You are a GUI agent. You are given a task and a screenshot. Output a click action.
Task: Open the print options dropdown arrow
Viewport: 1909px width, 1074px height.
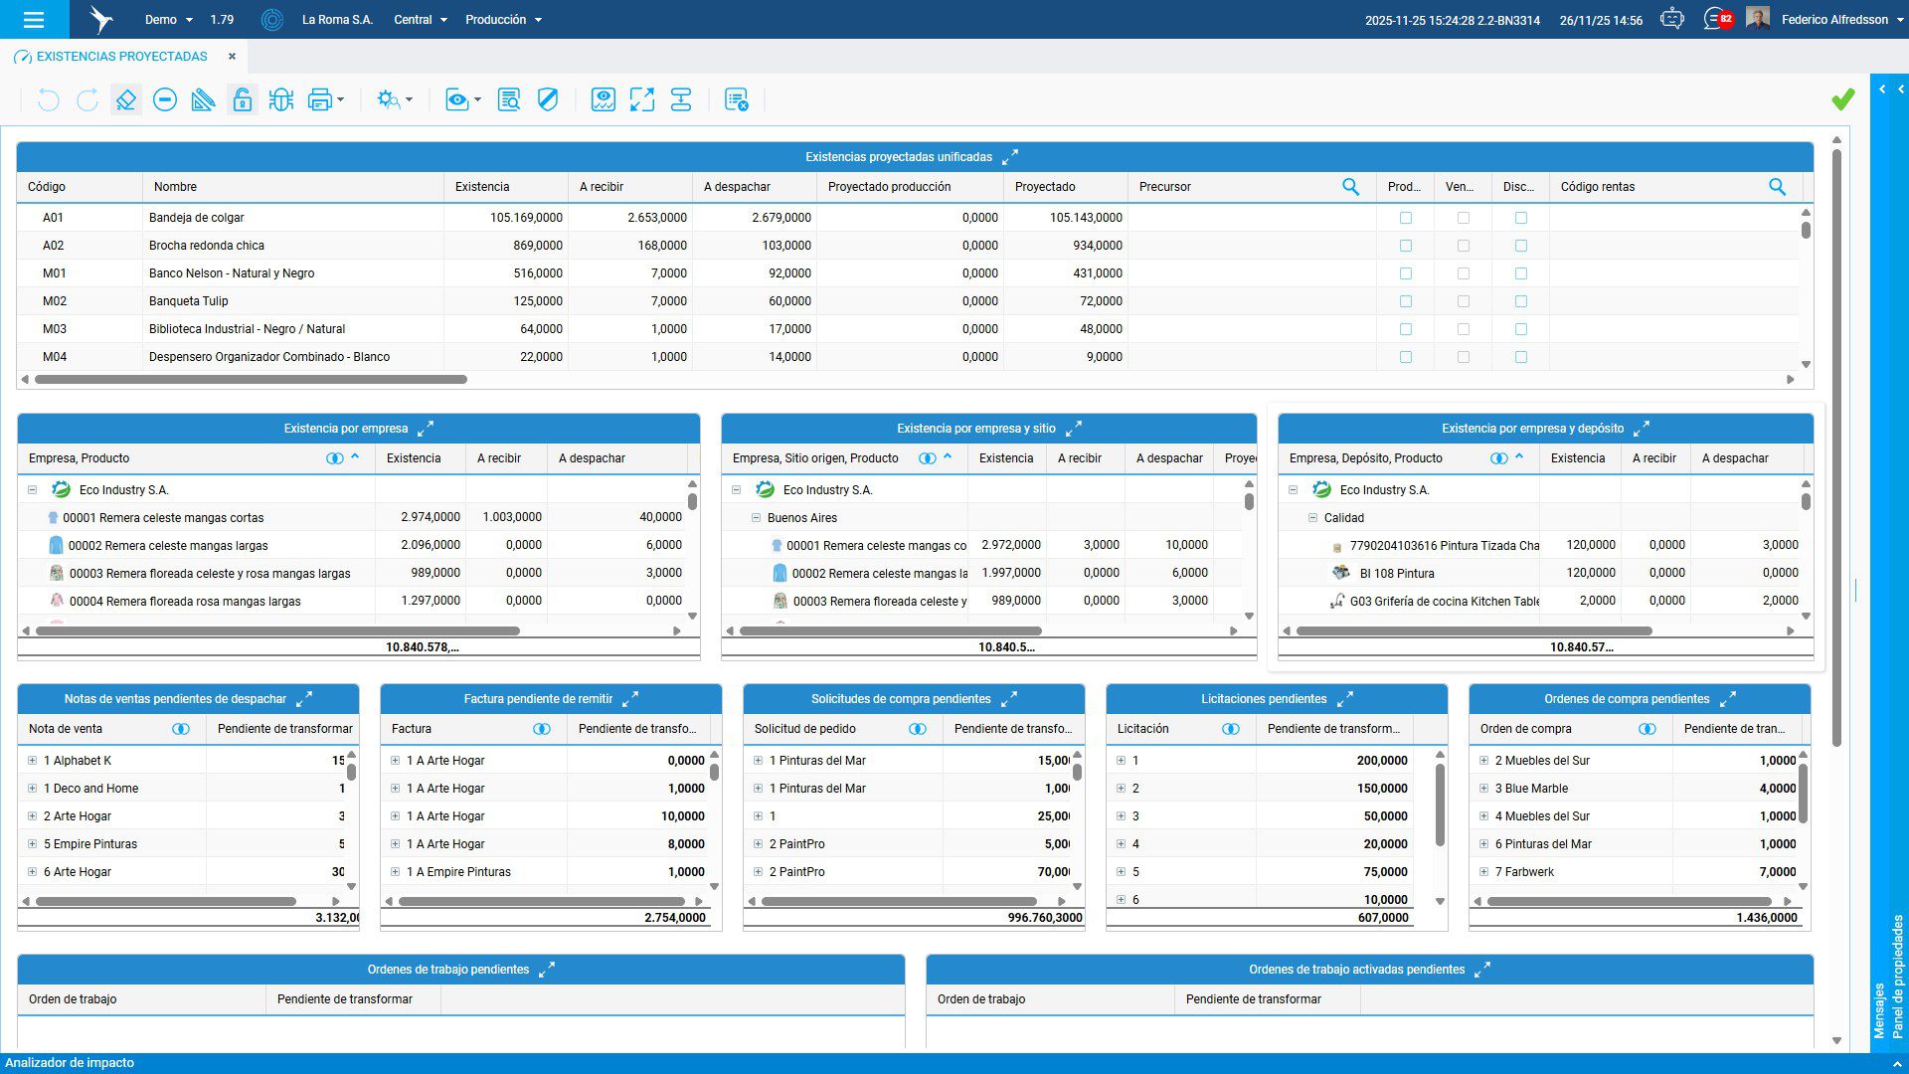(x=341, y=99)
